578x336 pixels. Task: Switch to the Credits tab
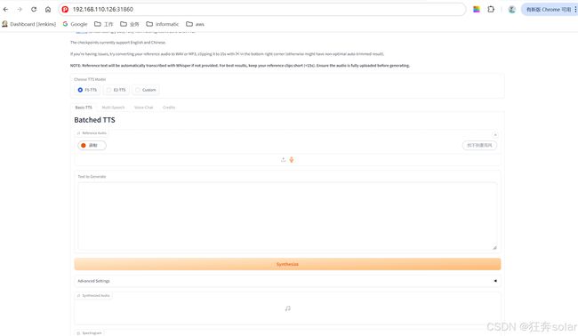click(169, 108)
